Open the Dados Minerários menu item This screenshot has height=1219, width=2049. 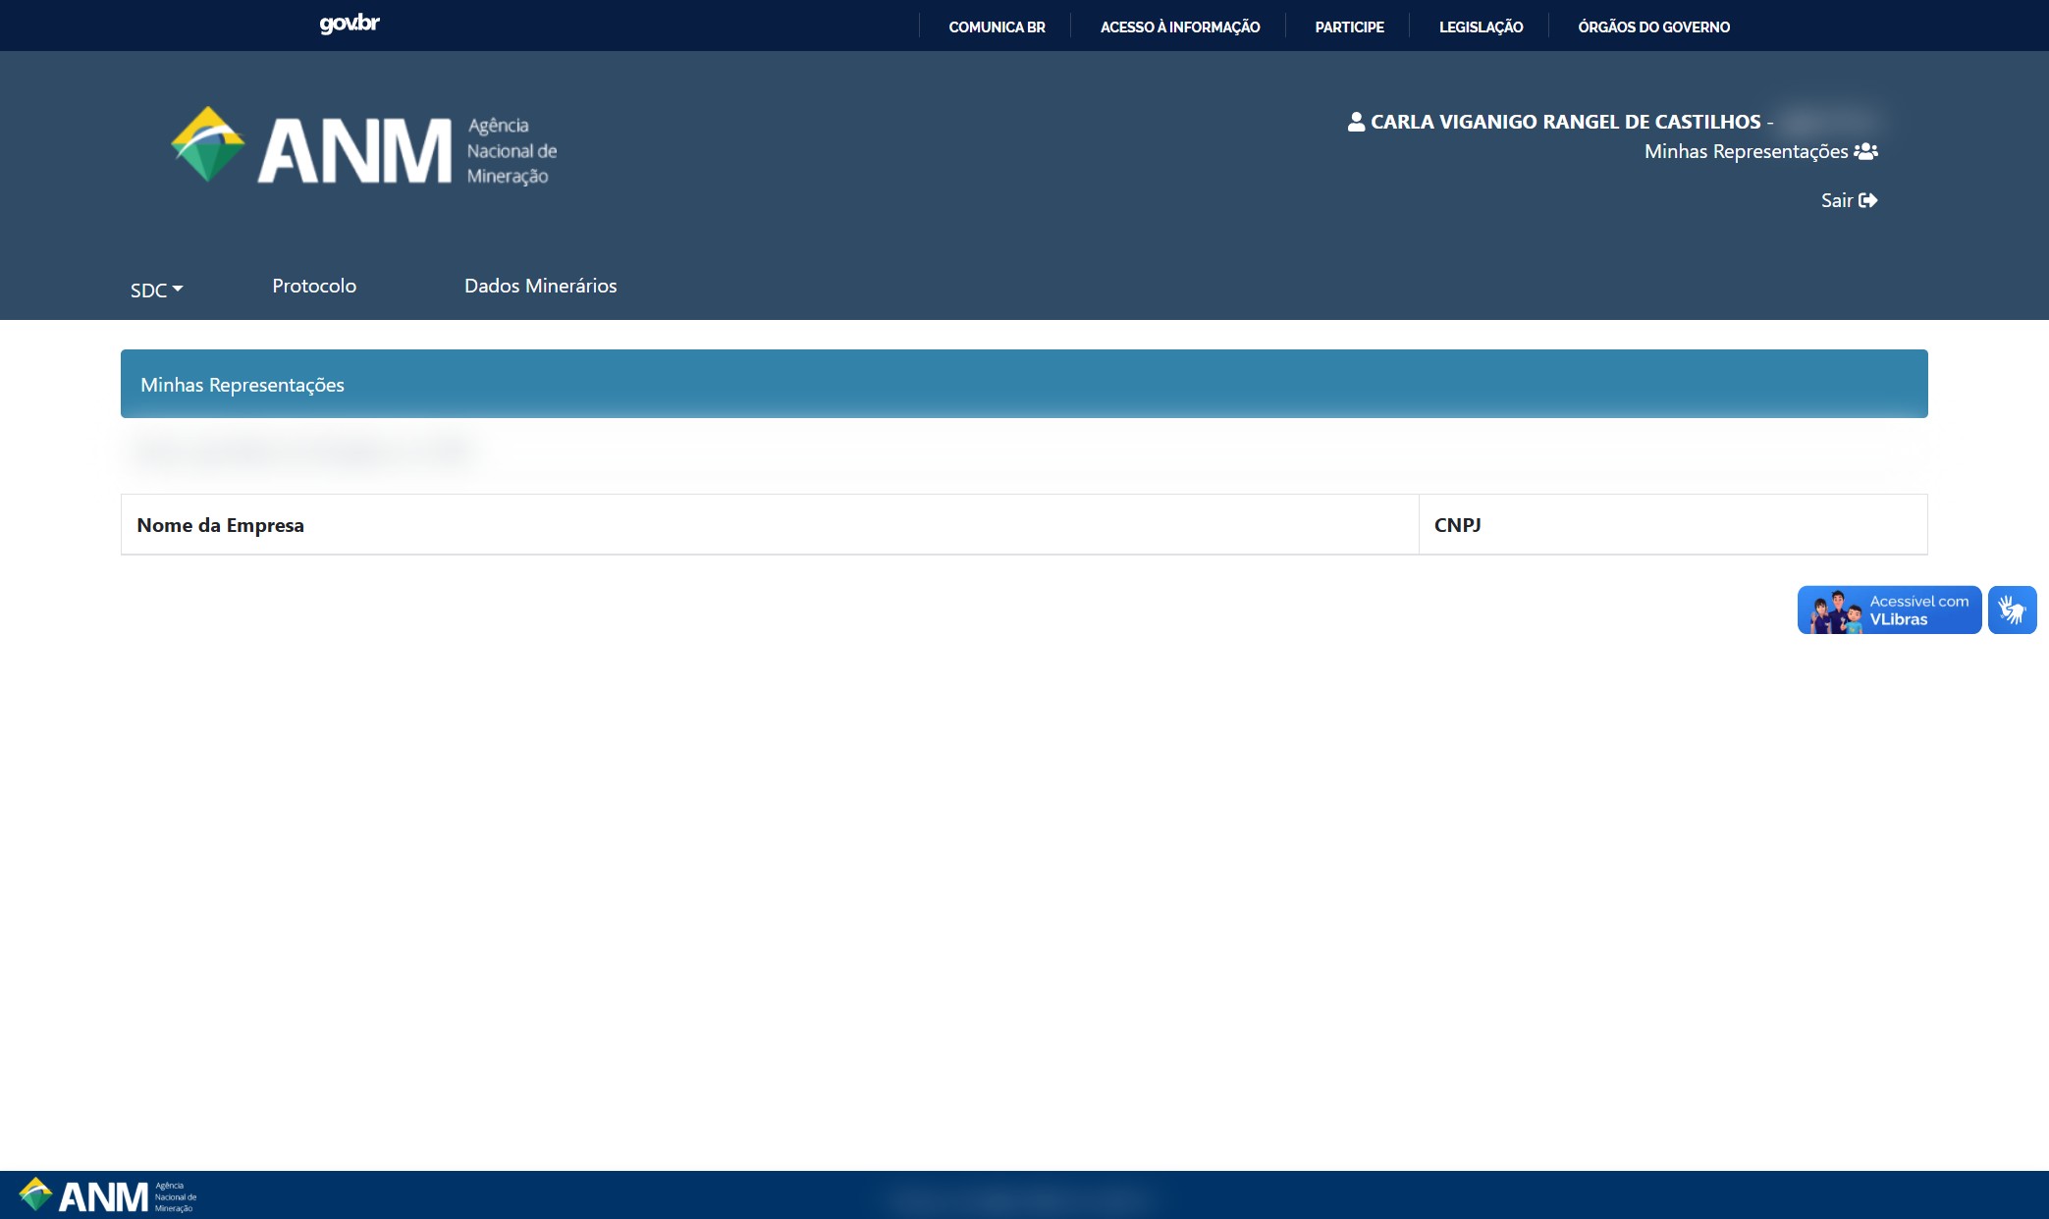(x=541, y=286)
